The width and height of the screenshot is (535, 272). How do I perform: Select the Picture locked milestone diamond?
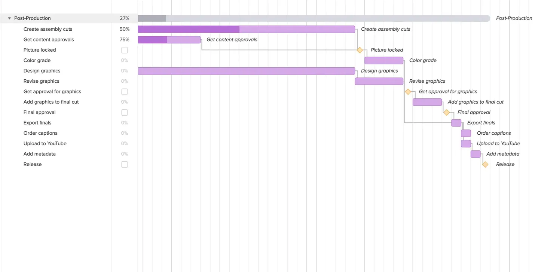coord(360,50)
